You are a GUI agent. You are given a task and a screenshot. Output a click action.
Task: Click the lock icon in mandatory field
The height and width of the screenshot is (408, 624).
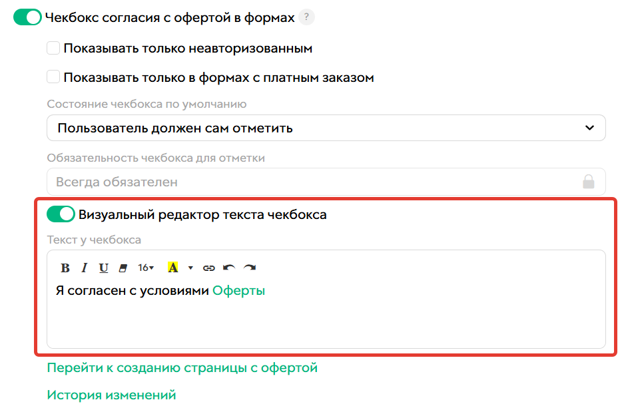point(589,182)
